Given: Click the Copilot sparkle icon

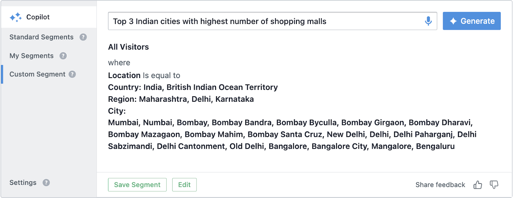Looking at the screenshot, I should pos(16,17).
